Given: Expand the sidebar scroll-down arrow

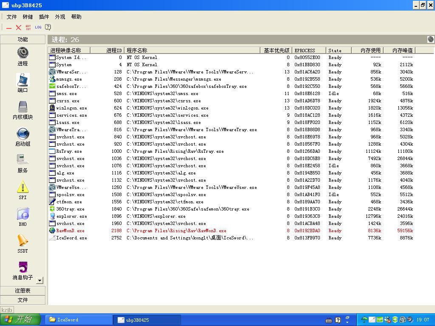Looking at the screenshot, I should (x=40, y=280).
